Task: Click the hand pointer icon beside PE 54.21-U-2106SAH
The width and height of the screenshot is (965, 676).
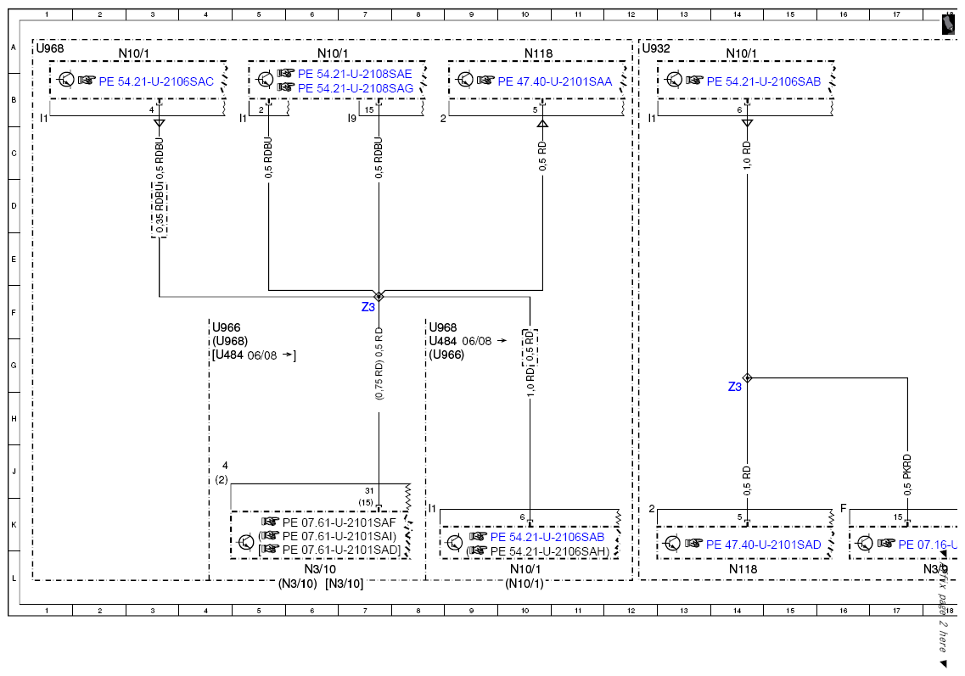Action: tap(478, 550)
